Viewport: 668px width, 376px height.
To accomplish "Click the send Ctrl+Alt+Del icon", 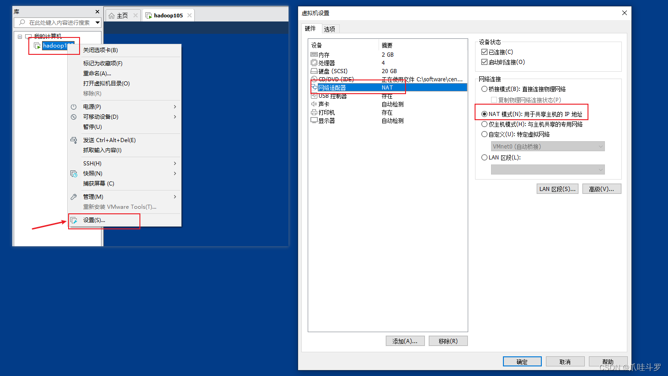I will point(74,140).
